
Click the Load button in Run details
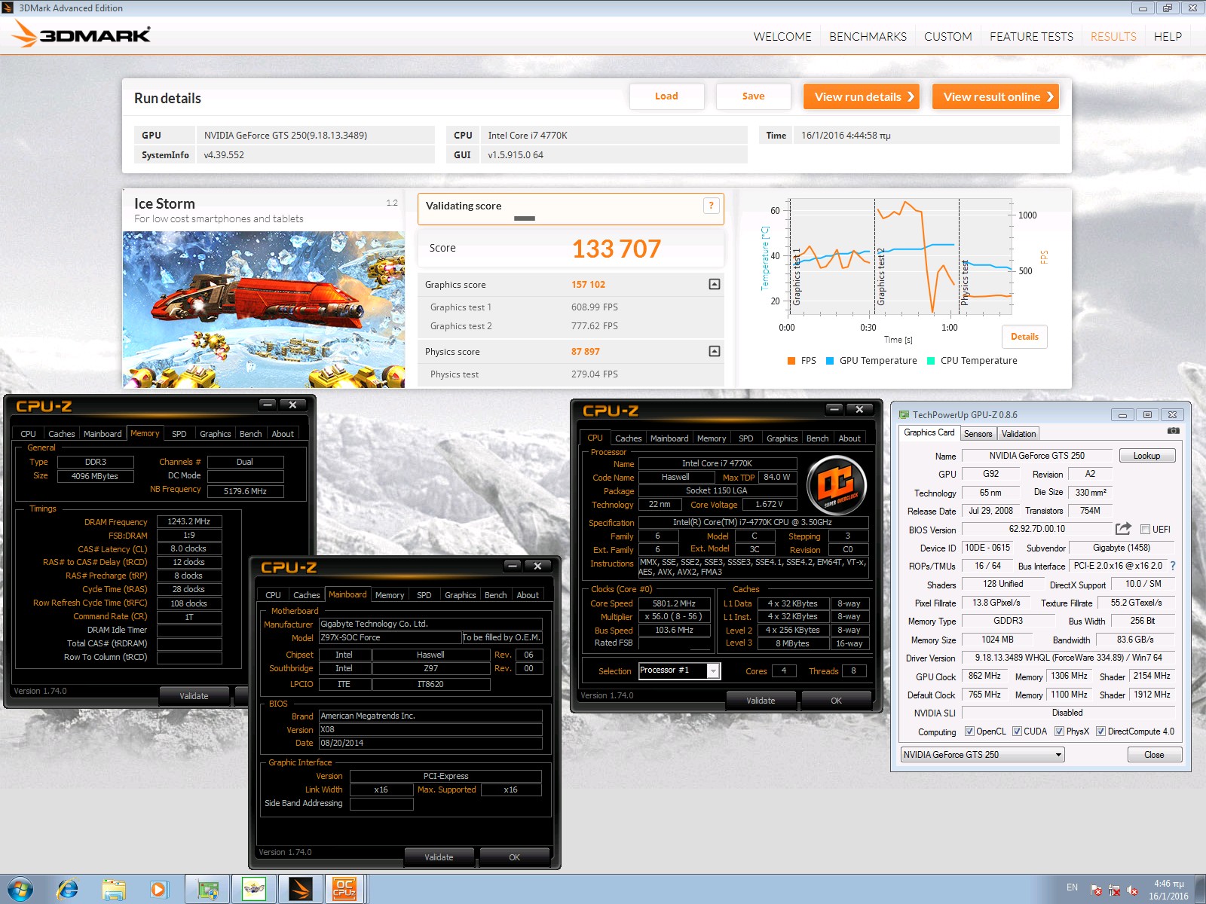pyautogui.click(x=666, y=96)
